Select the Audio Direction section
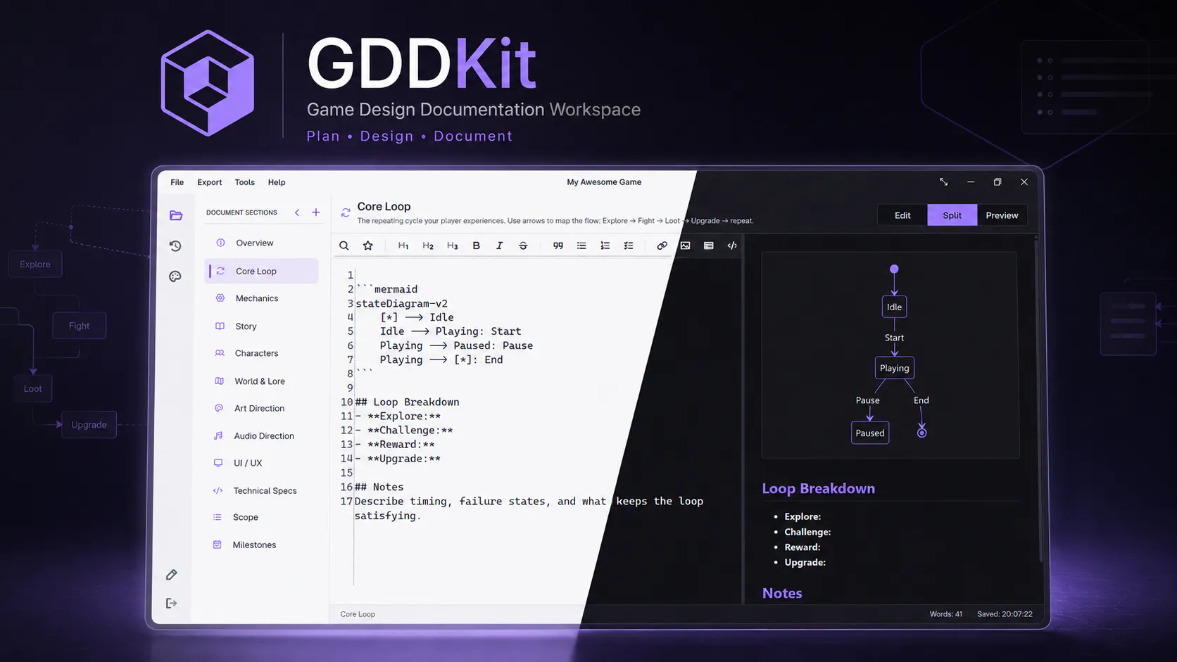This screenshot has height=662, width=1177. pos(261,436)
